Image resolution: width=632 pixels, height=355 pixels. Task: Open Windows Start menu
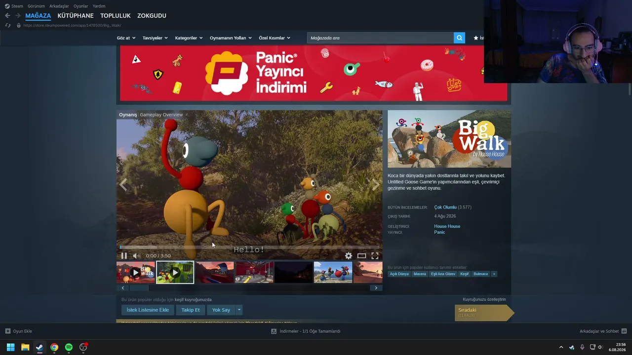pyautogui.click(x=10, y=347)
